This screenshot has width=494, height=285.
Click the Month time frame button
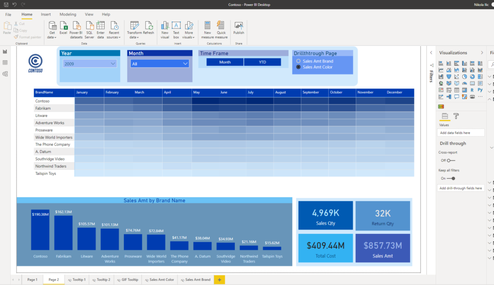pyautogui.click(x=225, y=62)
